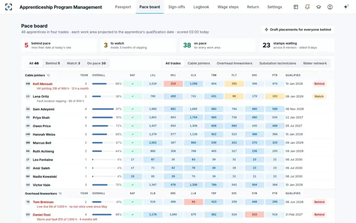Click Marcus Bell's MB avatar
Viewport: 356px width, 223px height.
point(28,143)
